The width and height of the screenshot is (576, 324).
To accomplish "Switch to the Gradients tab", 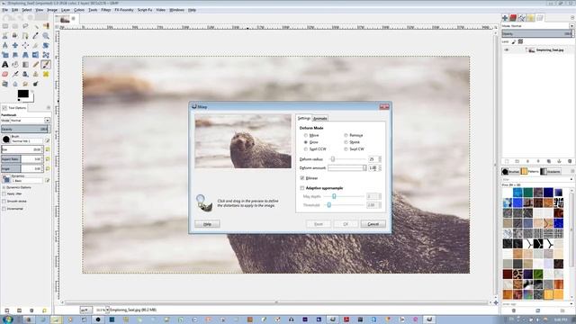I will (550, 172).
